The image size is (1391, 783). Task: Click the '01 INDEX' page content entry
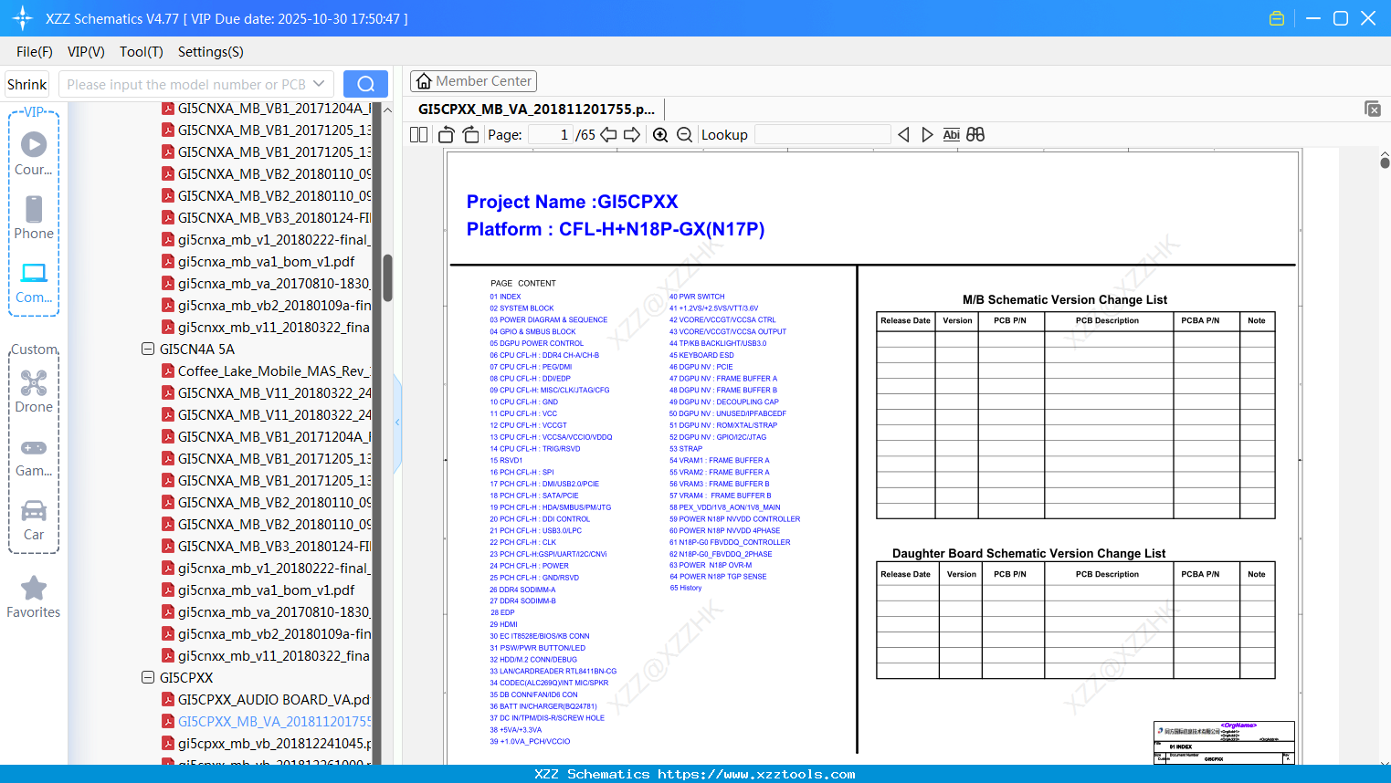505,297
